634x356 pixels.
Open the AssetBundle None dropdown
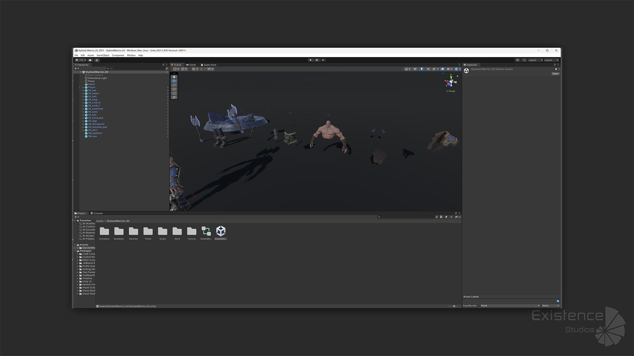(510, 306)
